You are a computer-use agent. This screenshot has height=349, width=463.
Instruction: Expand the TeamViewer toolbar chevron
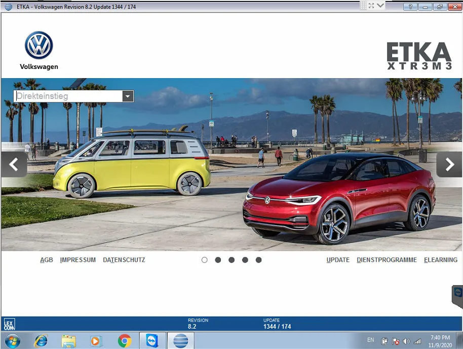click(x=380, y=5)
